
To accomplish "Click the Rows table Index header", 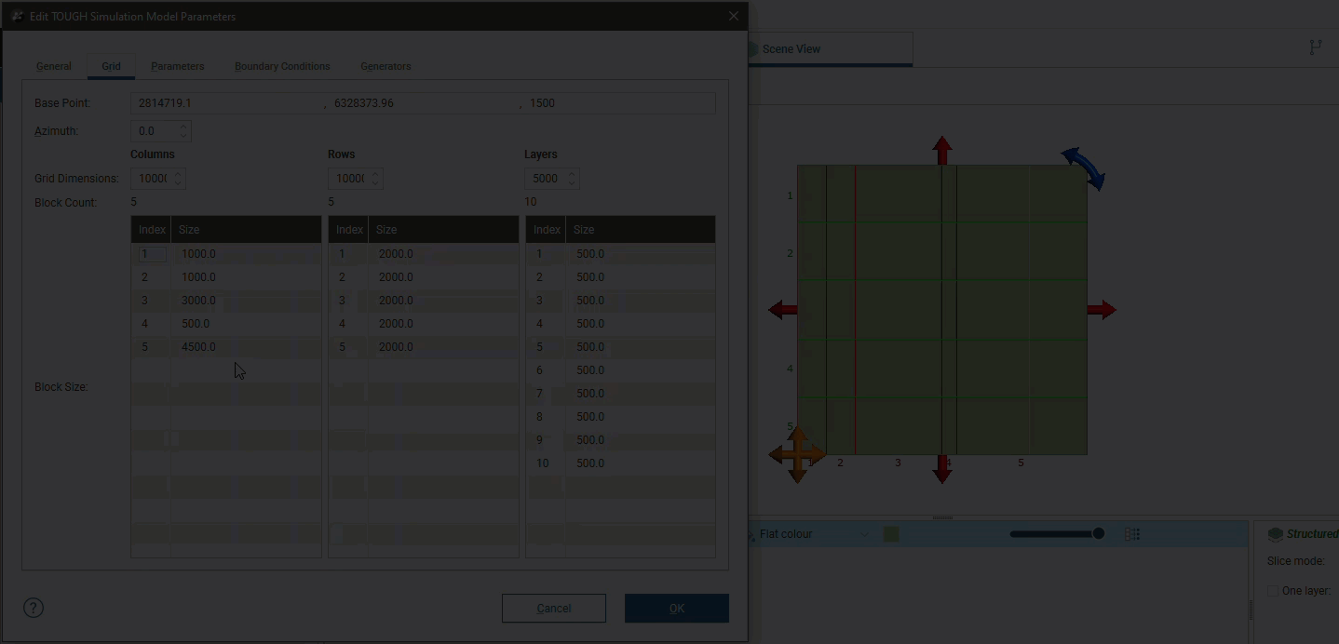I will click(x=349, y=230).
